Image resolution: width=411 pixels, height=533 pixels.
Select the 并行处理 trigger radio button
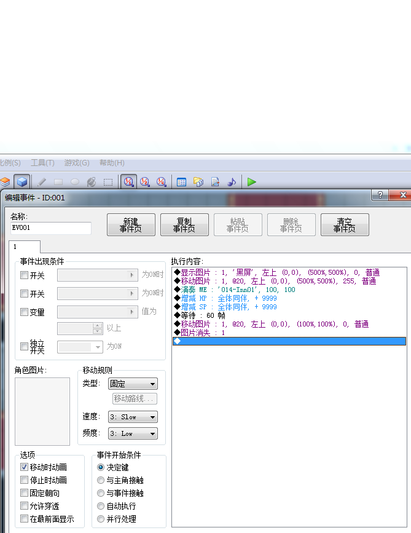click(x=101, y=519)
